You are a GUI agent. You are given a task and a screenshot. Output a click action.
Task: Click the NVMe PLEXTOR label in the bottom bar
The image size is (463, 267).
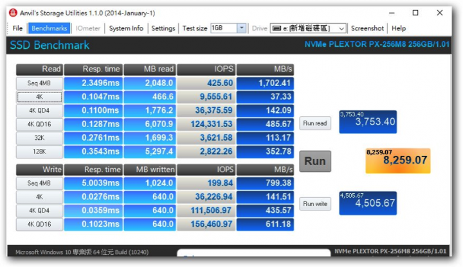(390, 252)
